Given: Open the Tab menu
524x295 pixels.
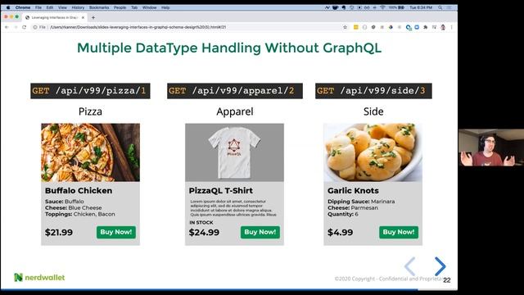Looking at the screenshot, I should [x=134, y=7].
